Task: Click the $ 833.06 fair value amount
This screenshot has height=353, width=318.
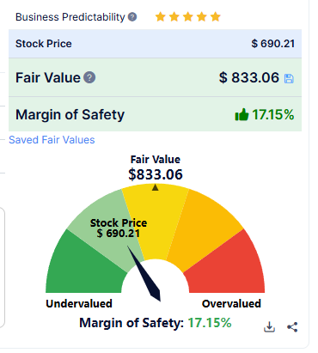Action: coord(249,77)
